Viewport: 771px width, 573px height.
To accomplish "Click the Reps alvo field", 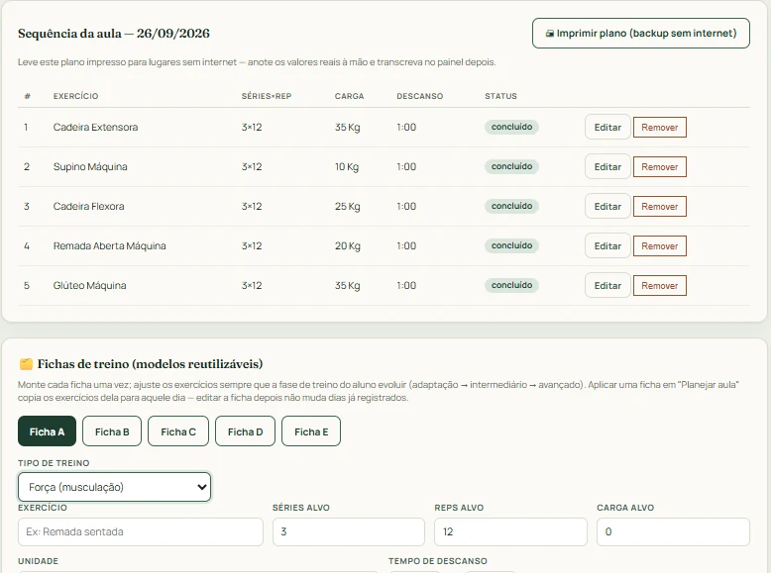I will click(510, 531).
